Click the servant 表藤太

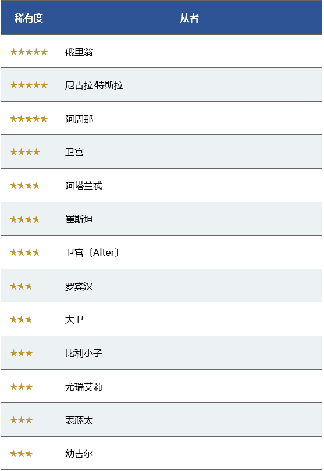[x=79, y=420]
